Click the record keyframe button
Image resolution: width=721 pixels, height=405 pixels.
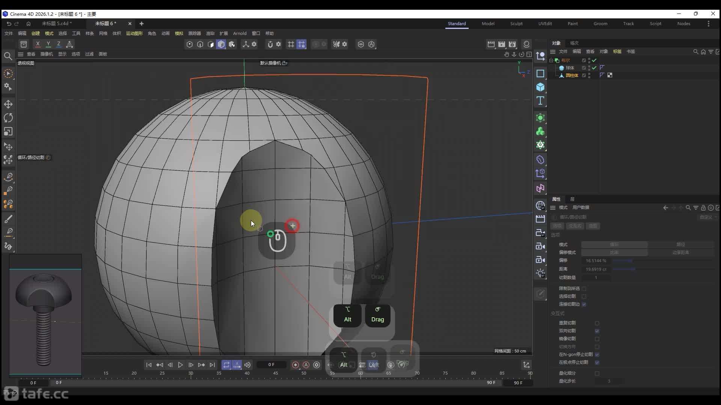(x=296, y=365)
